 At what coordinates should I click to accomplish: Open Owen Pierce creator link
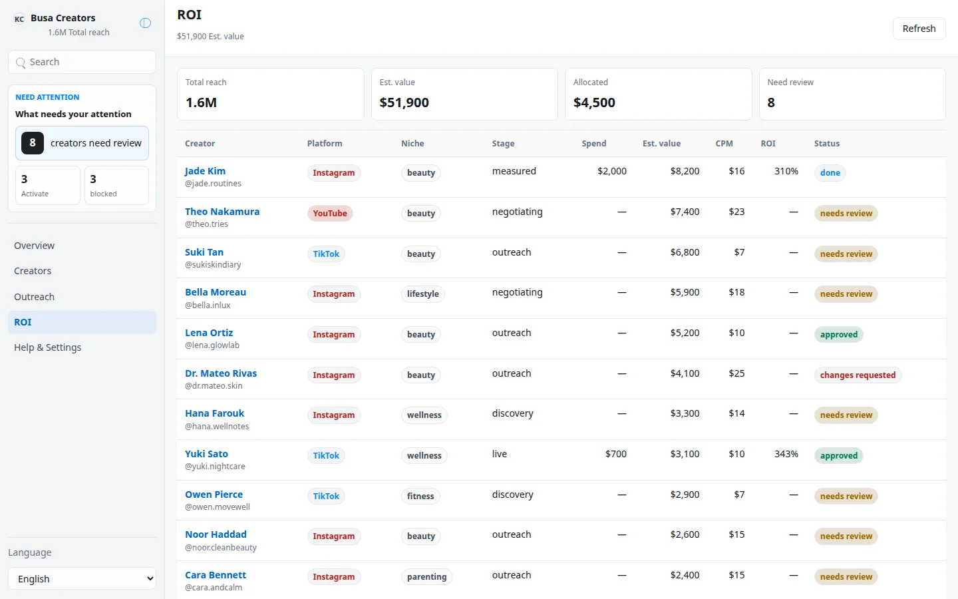click(x=214, y=495)
